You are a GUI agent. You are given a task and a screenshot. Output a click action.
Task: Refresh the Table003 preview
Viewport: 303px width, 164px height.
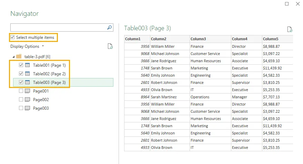point(290,29)
